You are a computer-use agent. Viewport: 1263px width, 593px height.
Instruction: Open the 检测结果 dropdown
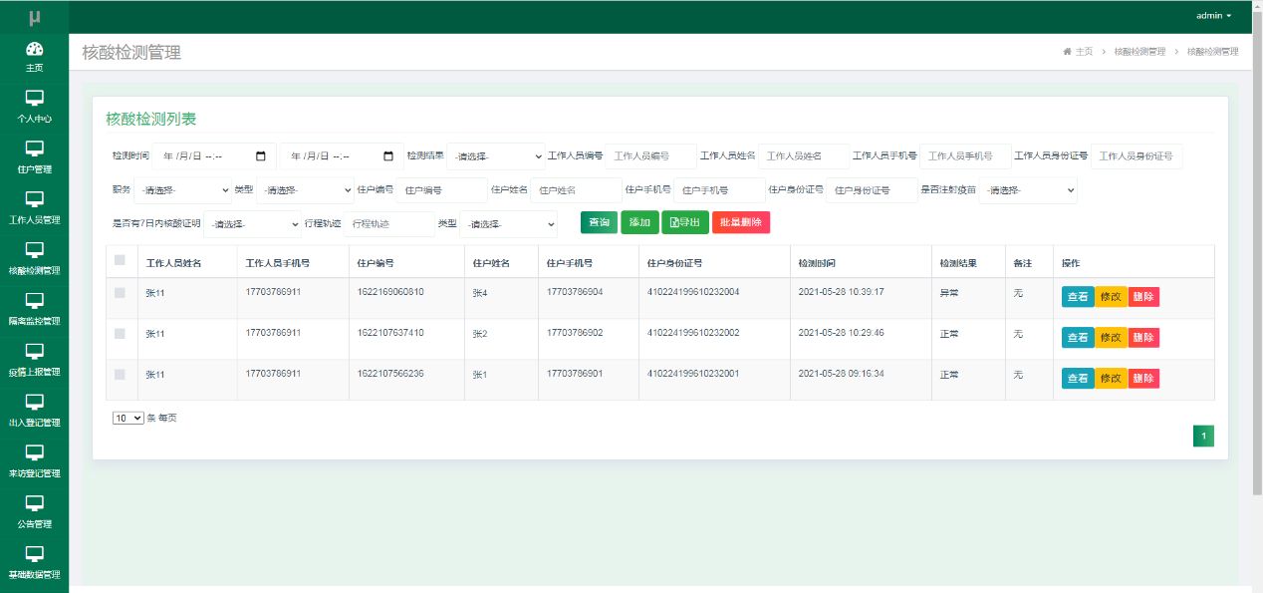496,156
